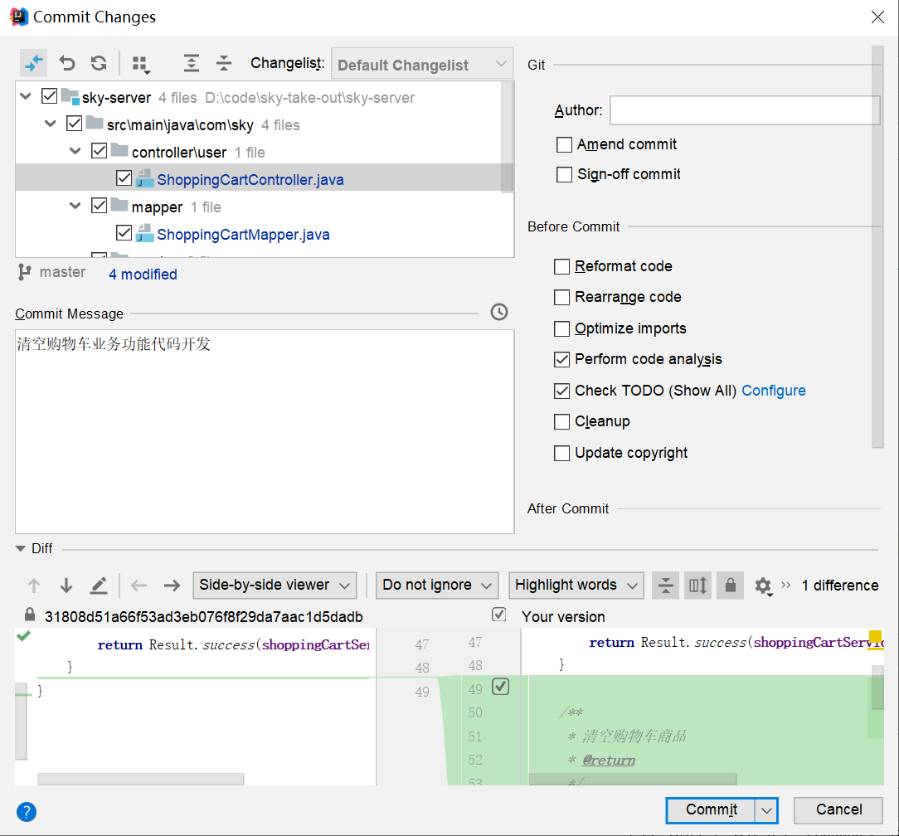Click Expand All in file tree toolbar
The height and width of the screenshot is (836, 899).
point(191,63)
